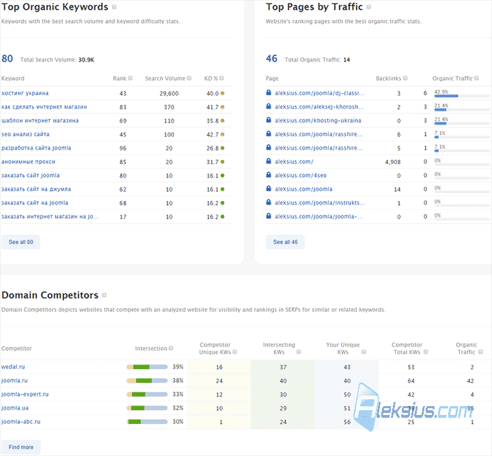Click the joomla-abc.ru intersection bar
This screenshot has width=492, height=456.
click(147, 422)
